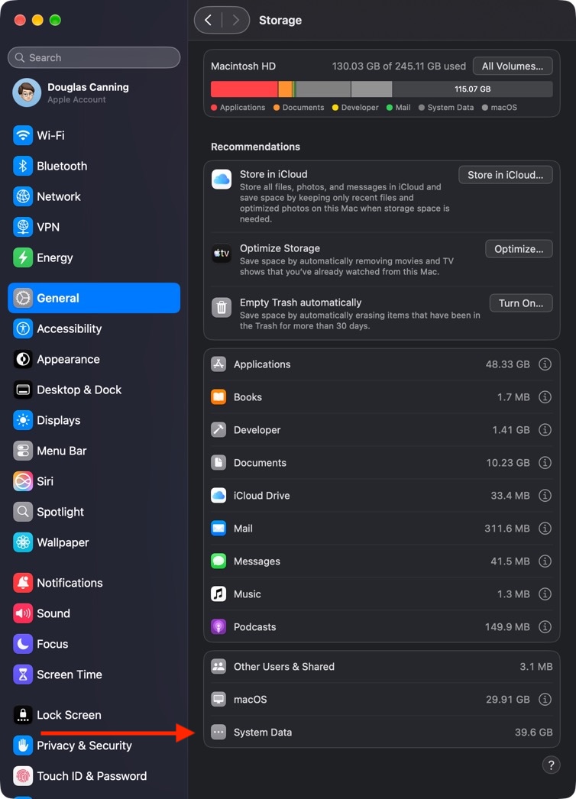Click the All Volumes button
576x799 pixels.
pyautogui.click(x=513, y=66)
